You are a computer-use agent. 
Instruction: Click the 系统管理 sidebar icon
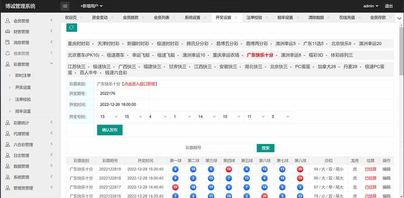[x=8, y=177]
